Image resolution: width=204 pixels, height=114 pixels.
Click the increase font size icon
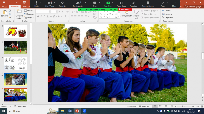[60, 12]
